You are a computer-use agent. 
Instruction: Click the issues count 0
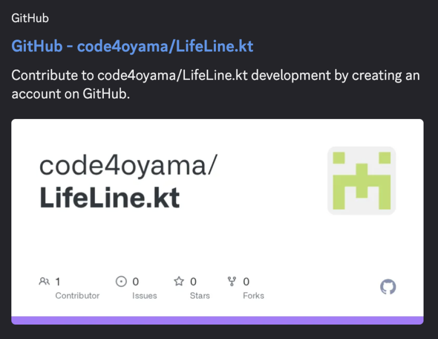click(135, 282)
